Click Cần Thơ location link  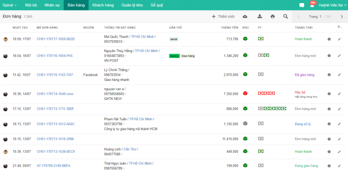click(x=130, y=149)
